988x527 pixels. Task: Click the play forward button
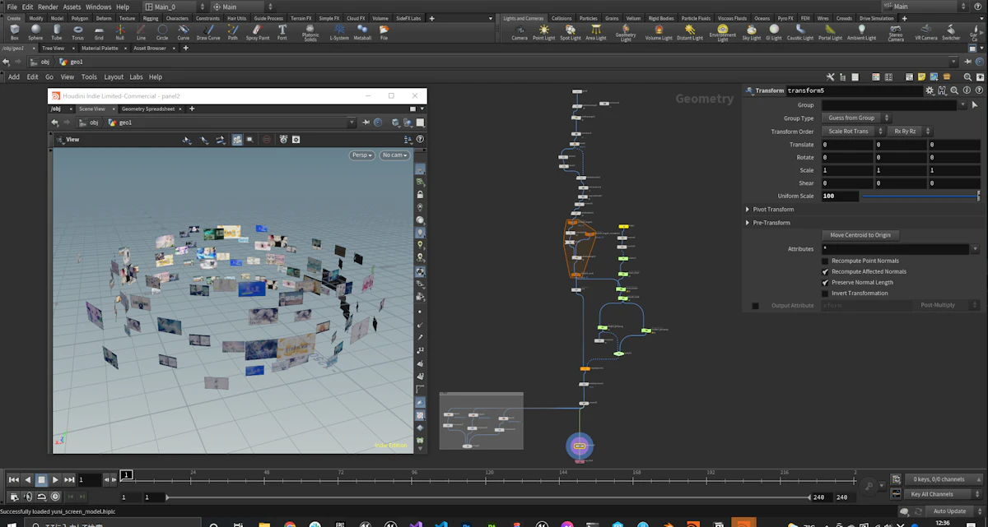pos(55,479)
